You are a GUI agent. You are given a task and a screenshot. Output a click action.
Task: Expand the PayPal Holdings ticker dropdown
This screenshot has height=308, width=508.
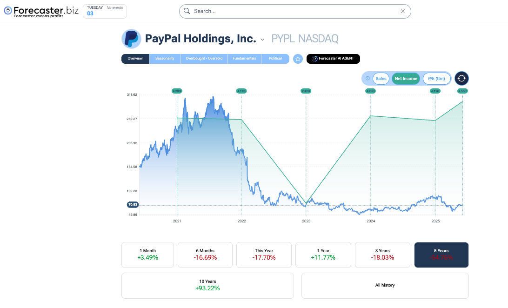(262, 40)
